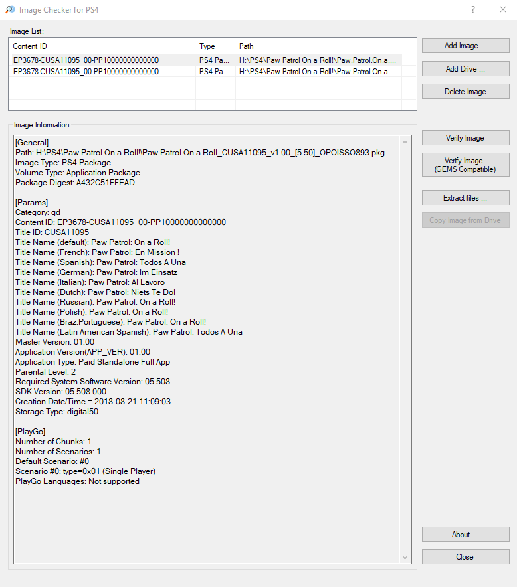Click the Close button at bottom right

tap(465, 557)
